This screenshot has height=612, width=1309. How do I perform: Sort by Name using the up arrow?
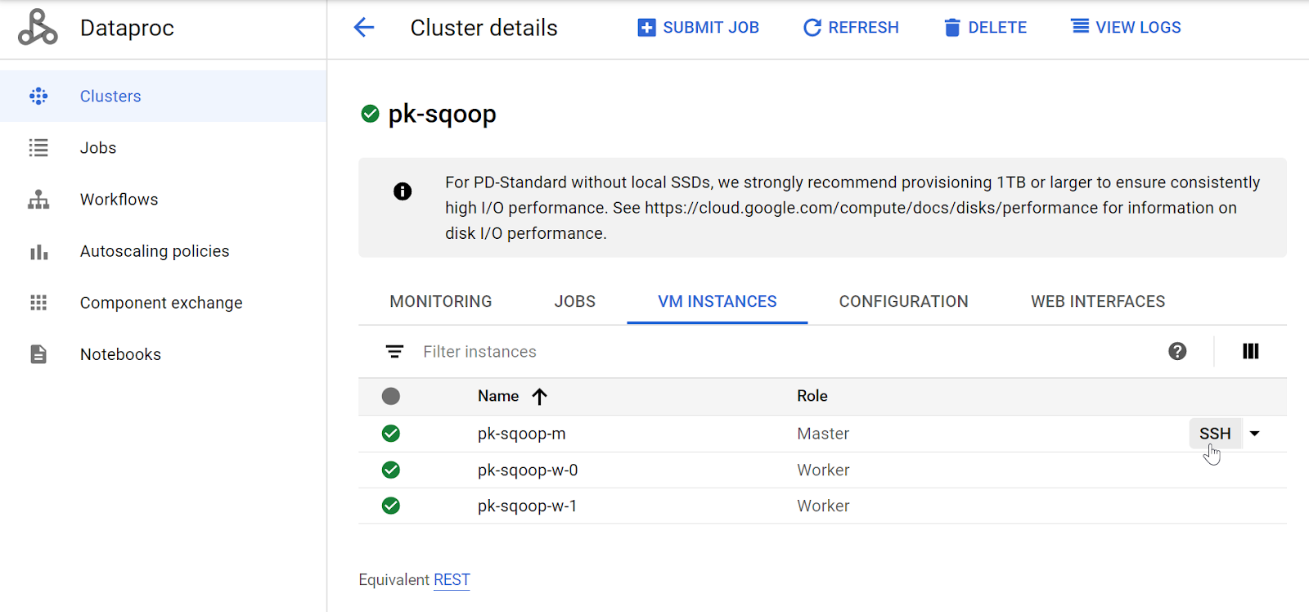pyautogui.click(x=539, y=397)
